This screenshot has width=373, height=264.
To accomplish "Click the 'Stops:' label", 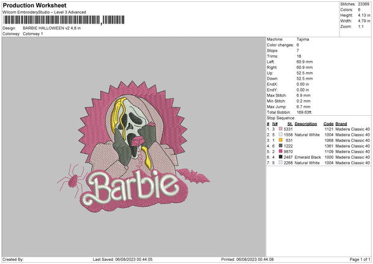I will point(272,50).
